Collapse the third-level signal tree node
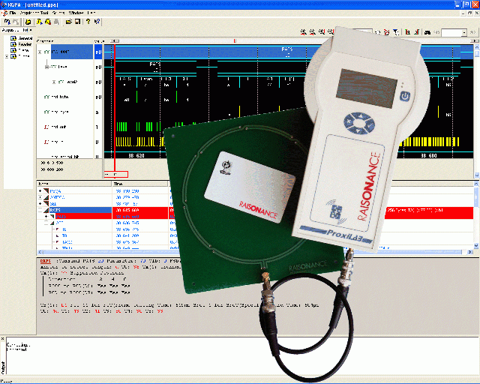This screenshot has height=384, width=480. click(x=54, y=82)
